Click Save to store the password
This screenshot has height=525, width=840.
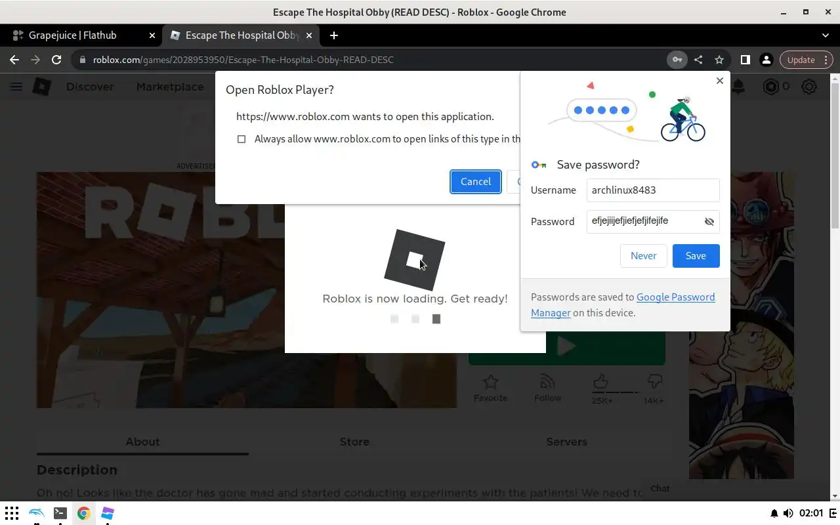[696, 256]
